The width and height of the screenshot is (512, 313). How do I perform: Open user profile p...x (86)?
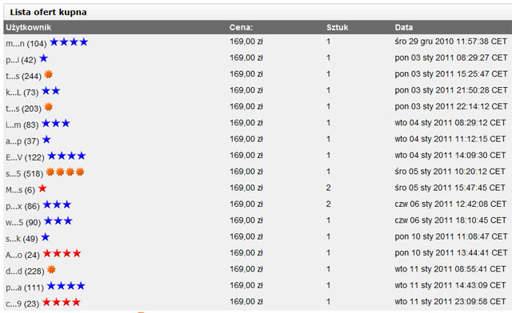(x=22, y=206)
